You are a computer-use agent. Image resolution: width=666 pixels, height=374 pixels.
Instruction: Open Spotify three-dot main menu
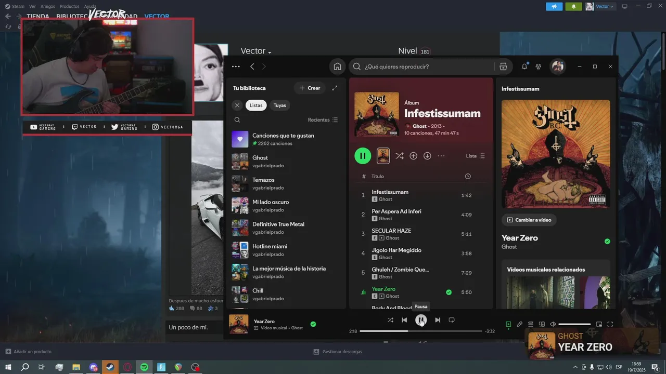[236, 66]
